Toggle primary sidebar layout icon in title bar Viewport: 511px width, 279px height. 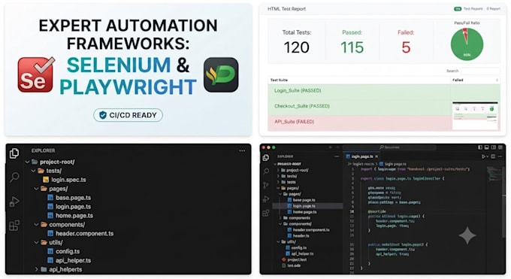tap(480, 147)
